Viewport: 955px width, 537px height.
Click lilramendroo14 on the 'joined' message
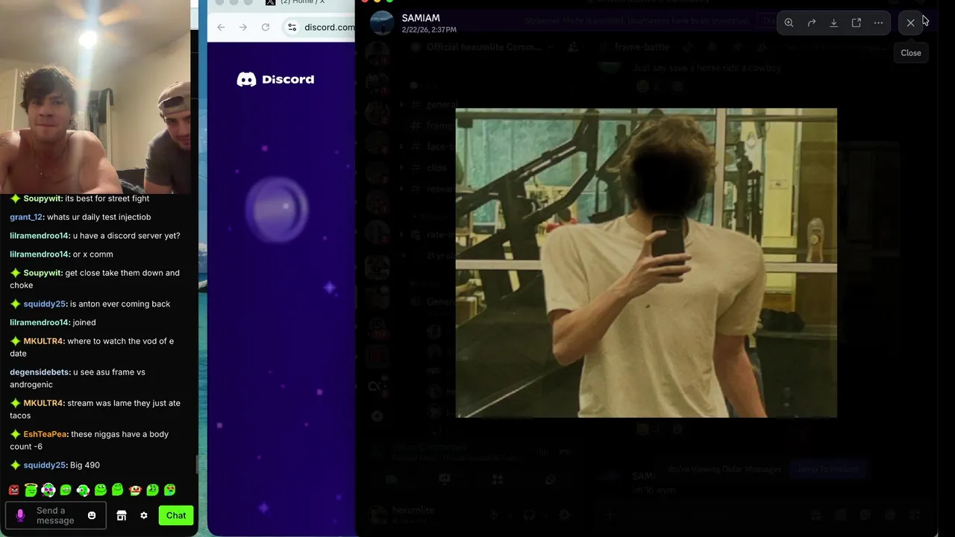tap(40, 322)
